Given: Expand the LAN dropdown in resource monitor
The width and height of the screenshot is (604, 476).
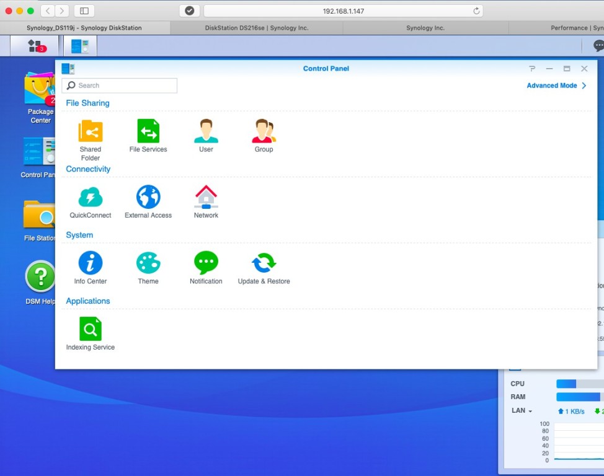Looking at the screenshot, I should pyautogui.click(x=522, y=410).
